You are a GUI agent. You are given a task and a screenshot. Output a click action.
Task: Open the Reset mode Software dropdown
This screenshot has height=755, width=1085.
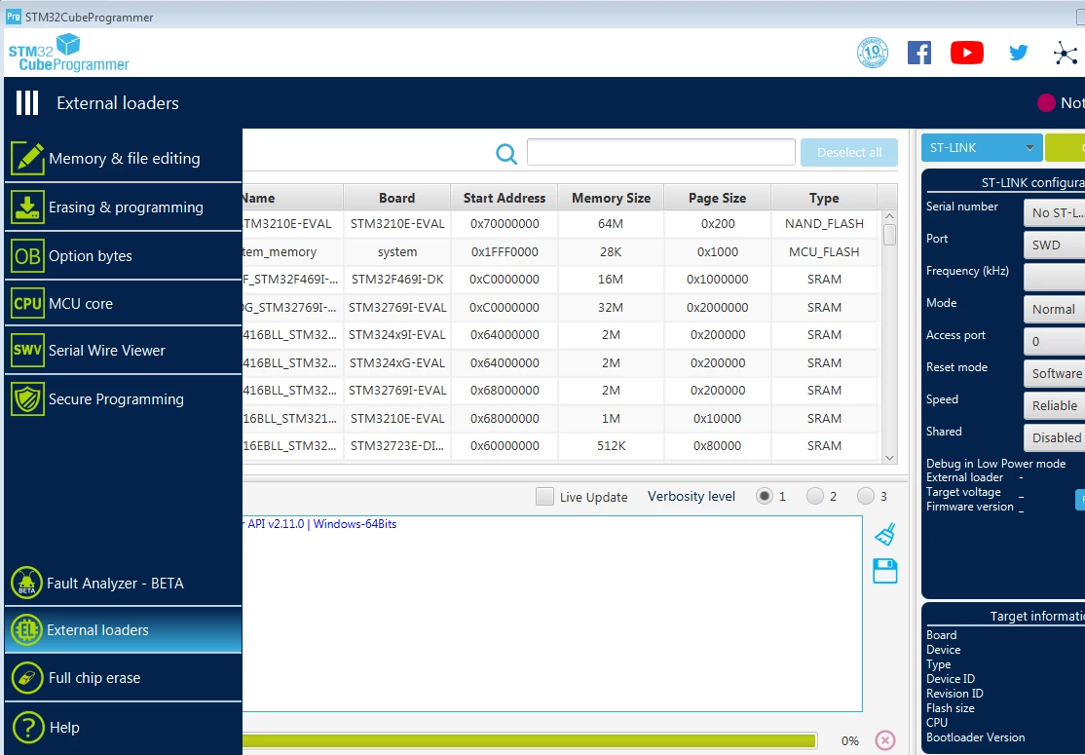pyautogui.click(x=1054, y=374)
